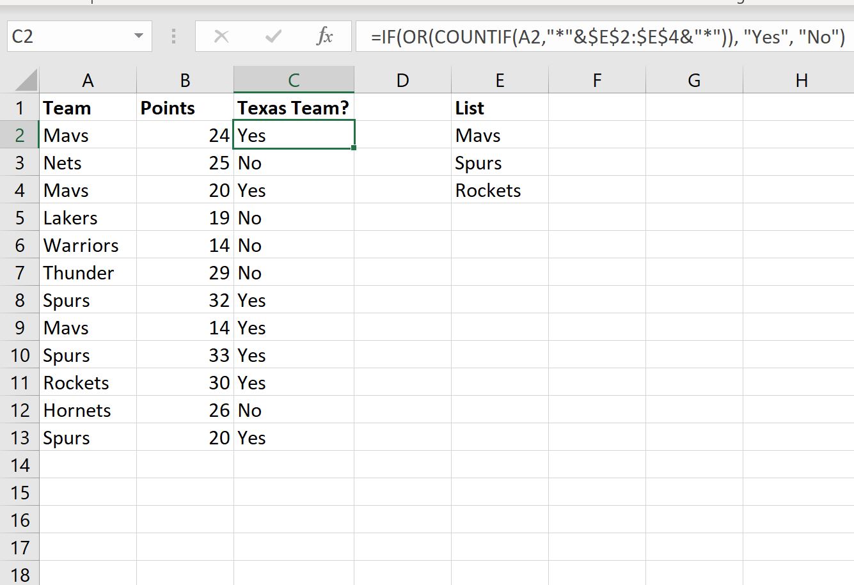Select the 'Spurs' cell in row 8
Viewport: 854px width, 585px height.
coord(88,300)
